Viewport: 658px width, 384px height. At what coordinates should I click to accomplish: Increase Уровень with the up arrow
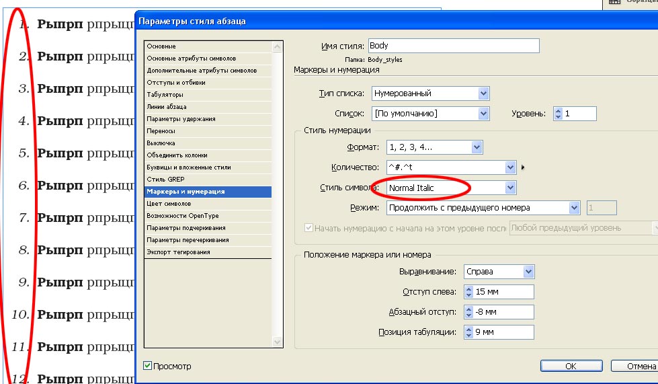[558, 111]
